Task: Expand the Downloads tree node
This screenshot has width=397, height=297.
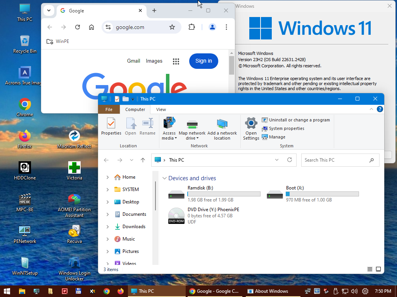Action: coord(108,227)
